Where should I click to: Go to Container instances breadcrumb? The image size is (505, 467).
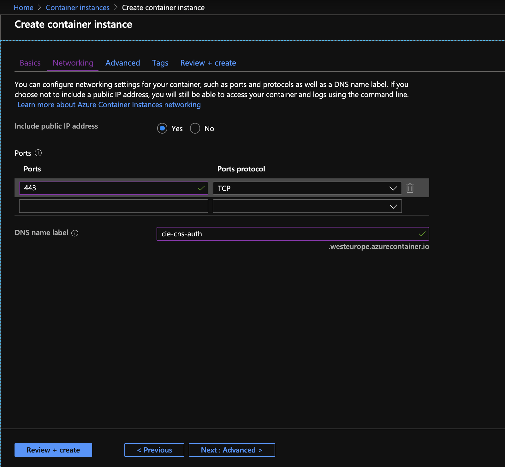pyautogui.click(x=78, y=8)
